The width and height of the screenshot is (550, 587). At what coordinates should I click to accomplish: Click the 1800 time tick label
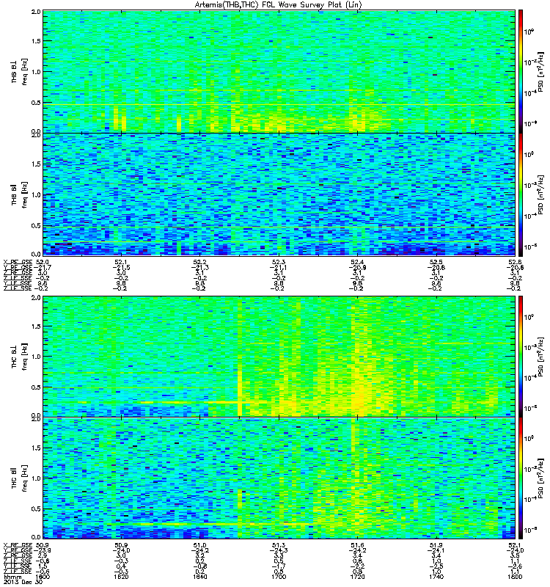tap(515, 577)
